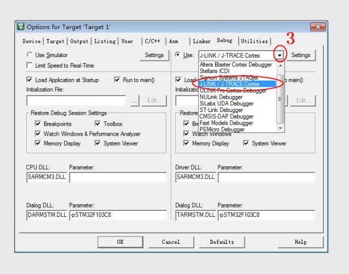Click CPU DLL field SARMCM3.DLL
The width and height of the screenshot is (349, 274).
point(47,177)
